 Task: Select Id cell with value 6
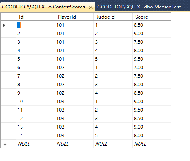click(36, 68)
